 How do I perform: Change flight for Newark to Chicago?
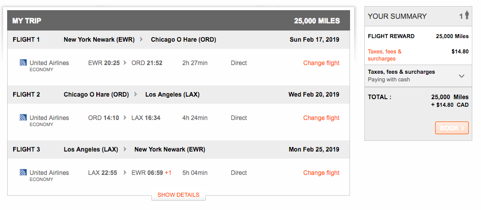[321, 63]
